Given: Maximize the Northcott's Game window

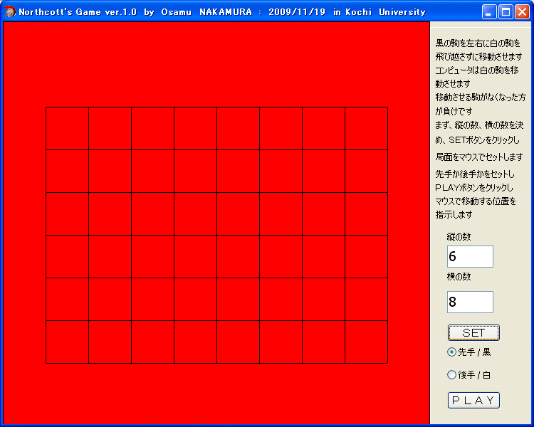Looking at the screenshot, I should click(x=506, y=12).
